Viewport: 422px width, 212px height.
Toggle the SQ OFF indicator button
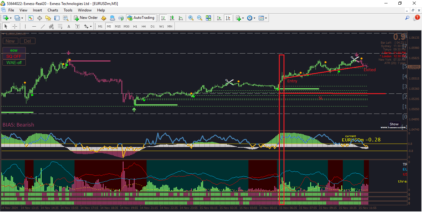tap(14, 56)
